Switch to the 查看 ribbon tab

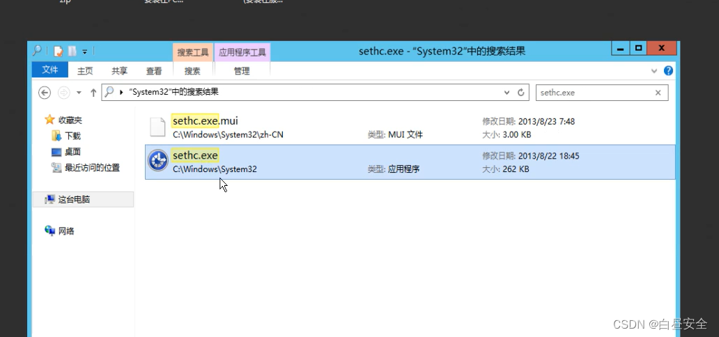coord(154,70)
